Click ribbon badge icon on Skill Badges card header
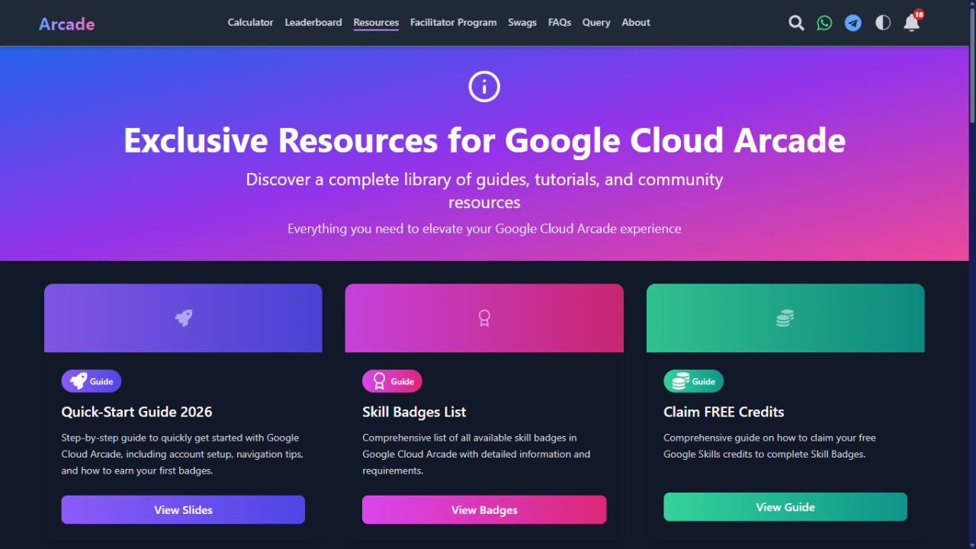The height and width of the screenshot is (549, 976). click(x=484, y=318)
